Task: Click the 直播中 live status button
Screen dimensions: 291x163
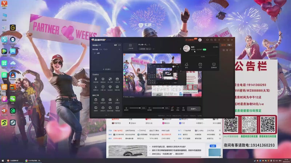Action: click(194, 109)
